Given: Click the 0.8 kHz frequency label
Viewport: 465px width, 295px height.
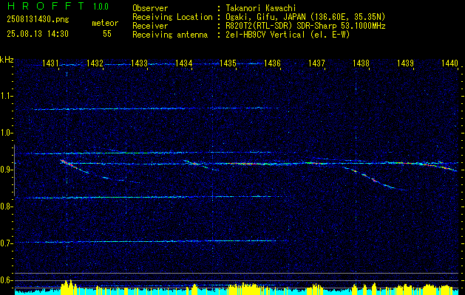Looking at the screenshot, I should 5,206.
